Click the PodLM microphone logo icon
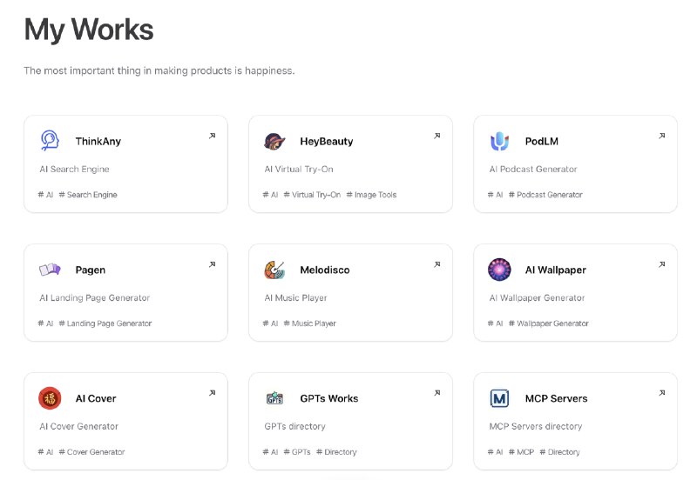Screen dimensions: 697x480 click(x=499, y=141)
